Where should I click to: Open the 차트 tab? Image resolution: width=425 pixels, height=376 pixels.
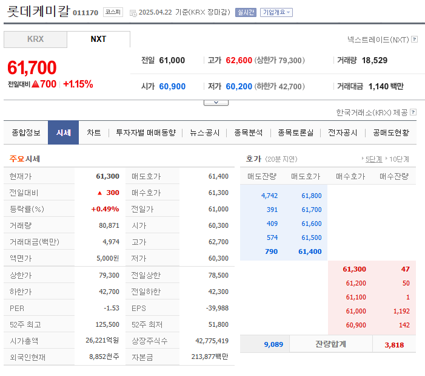[94, 132]
